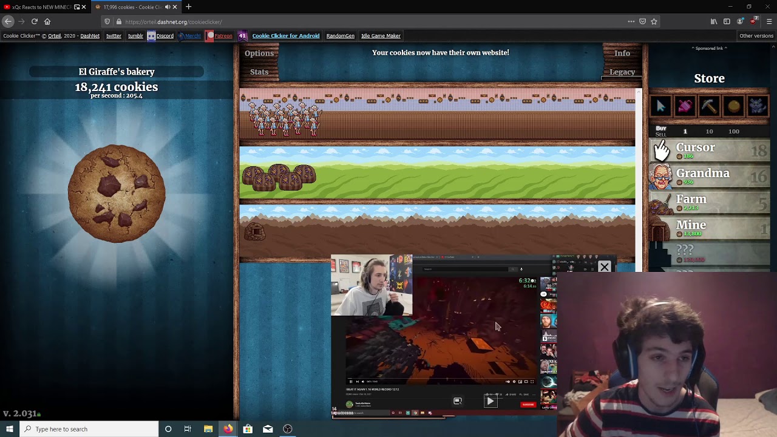Open the Stats menu

(259, 72)
